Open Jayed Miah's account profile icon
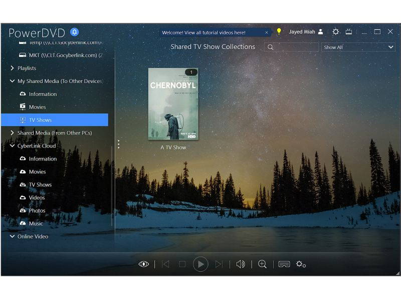This screenshot has height=300, width=401. (x=321, y=31)
